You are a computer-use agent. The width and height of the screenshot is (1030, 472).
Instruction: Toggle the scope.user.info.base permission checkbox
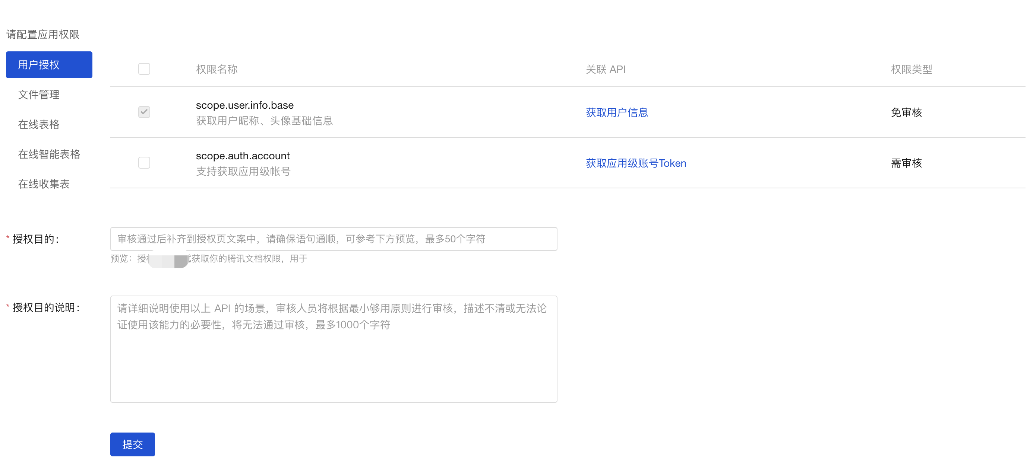click(144, 112)
